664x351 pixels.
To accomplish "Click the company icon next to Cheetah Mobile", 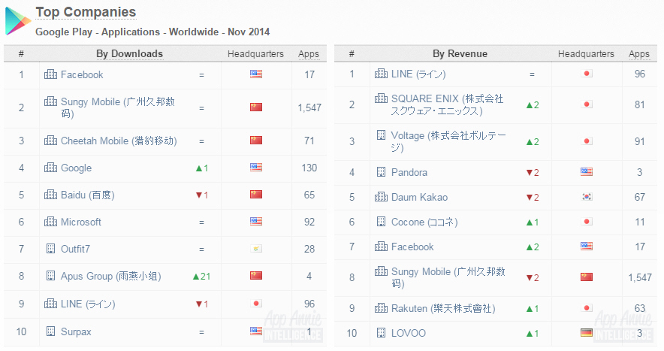I will (x=50, y=141).
